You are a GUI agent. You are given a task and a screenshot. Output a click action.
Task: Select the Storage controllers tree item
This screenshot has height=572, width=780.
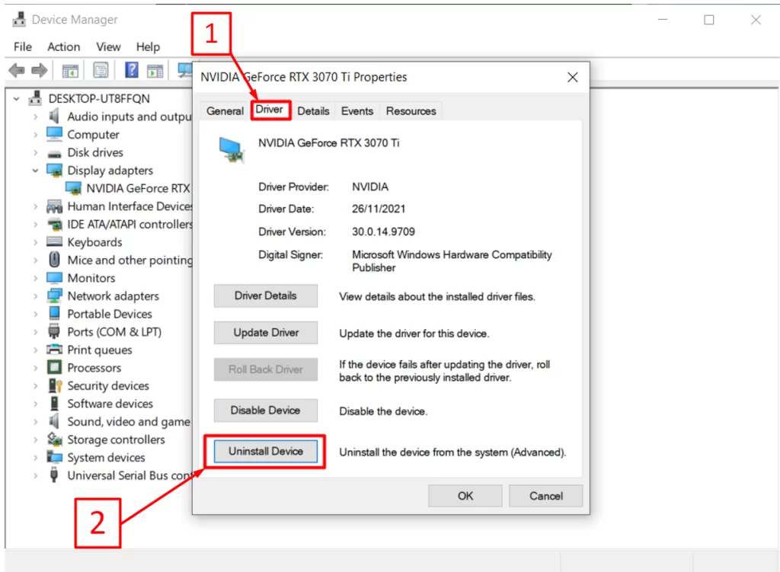[x=117, y=439]
